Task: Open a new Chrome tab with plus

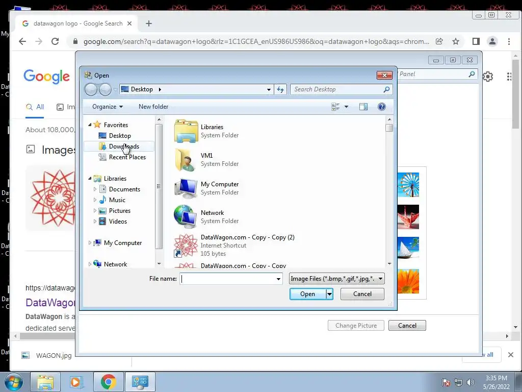Action: pyautogui.click(x=149, y=23)
